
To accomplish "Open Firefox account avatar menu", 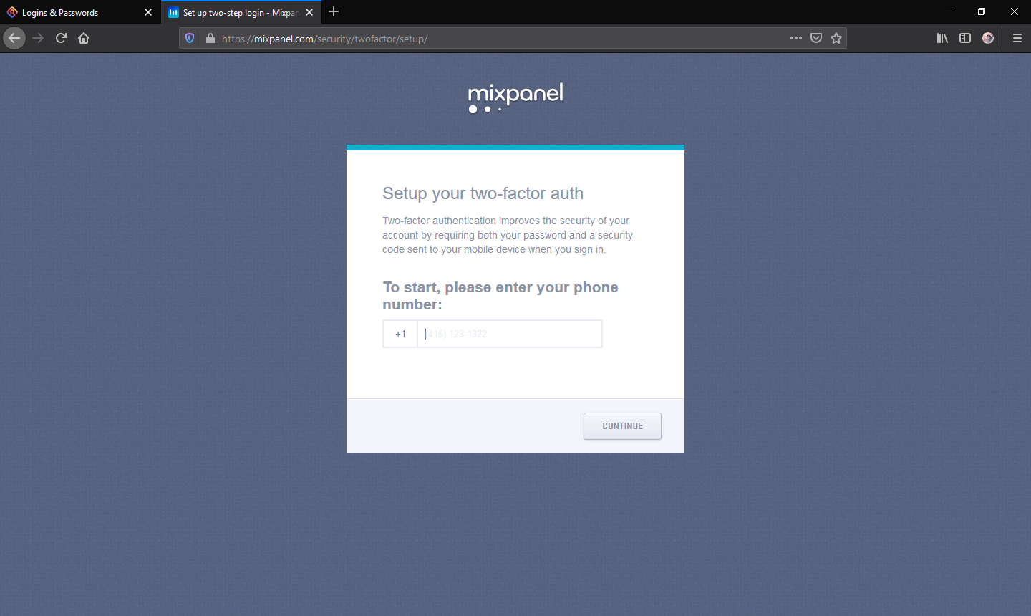I will tap(988, 38).
